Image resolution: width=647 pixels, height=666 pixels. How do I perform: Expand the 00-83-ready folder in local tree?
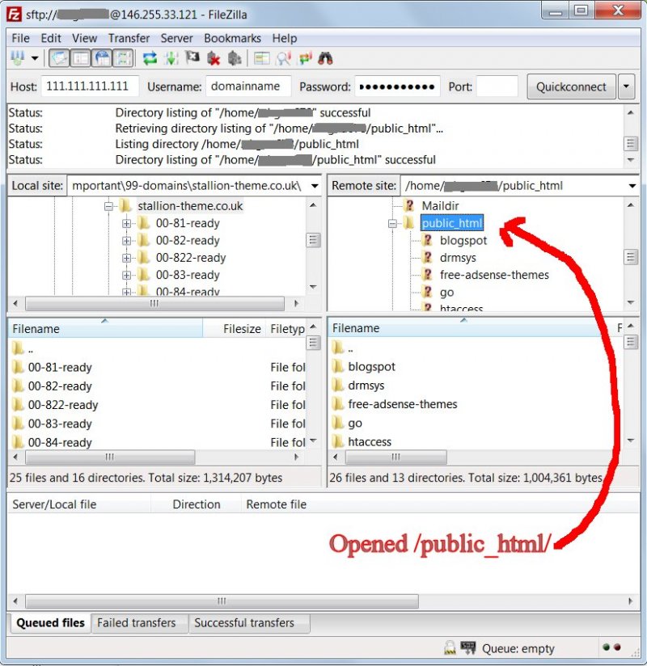pos(126,276)
